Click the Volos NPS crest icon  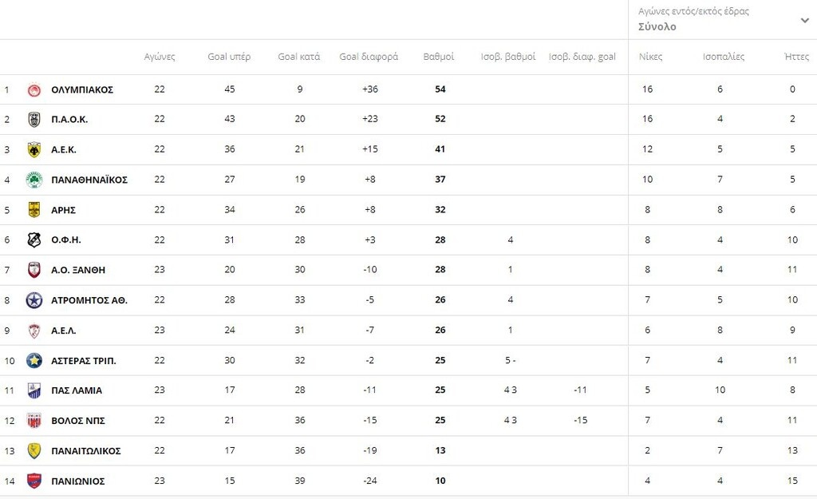34,421
